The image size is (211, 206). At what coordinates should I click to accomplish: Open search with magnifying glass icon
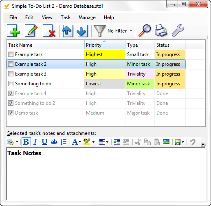pyautogui.click(x=145, y=30)
